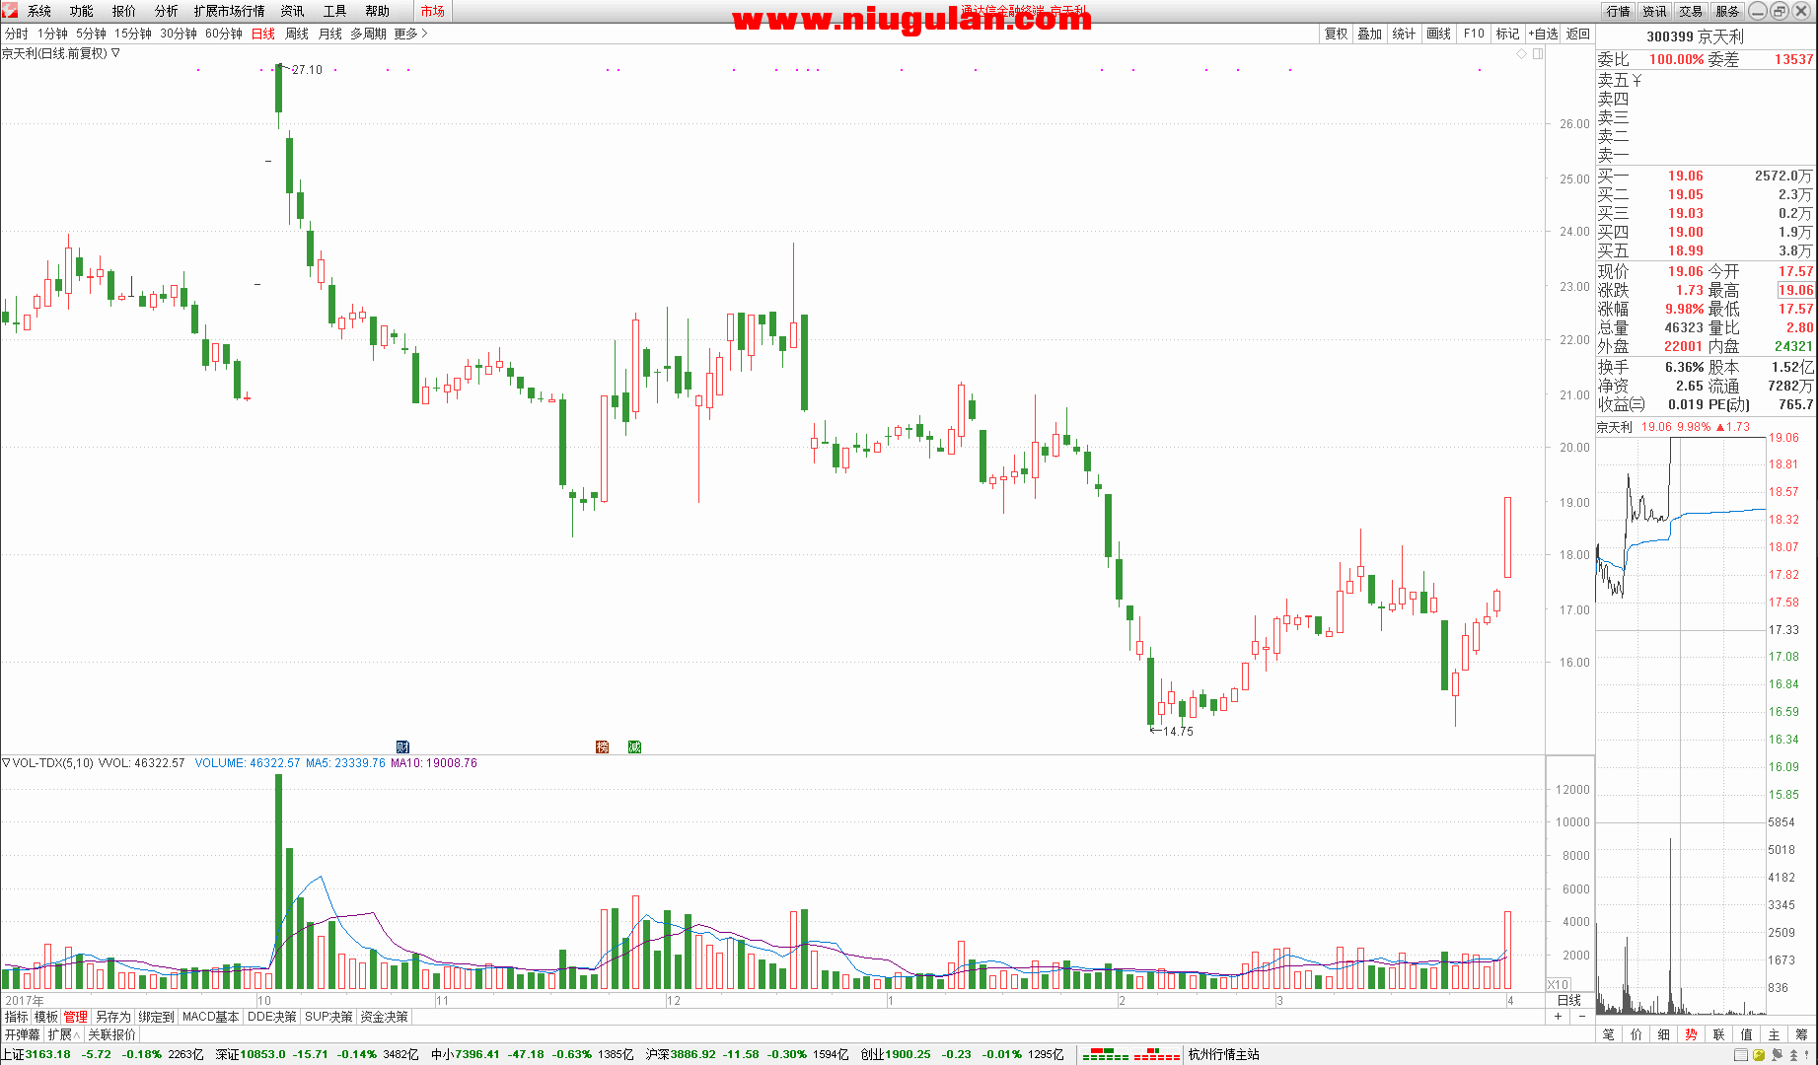Open F10 company info
Image resolution: width=1818 pixels, height=1065 pixels.
(x=1474, y=34)
